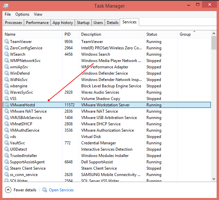Click the gear icon beside VMware NAT Service
219x200 pixels.
pyautogui.click(x=7, y=111)
